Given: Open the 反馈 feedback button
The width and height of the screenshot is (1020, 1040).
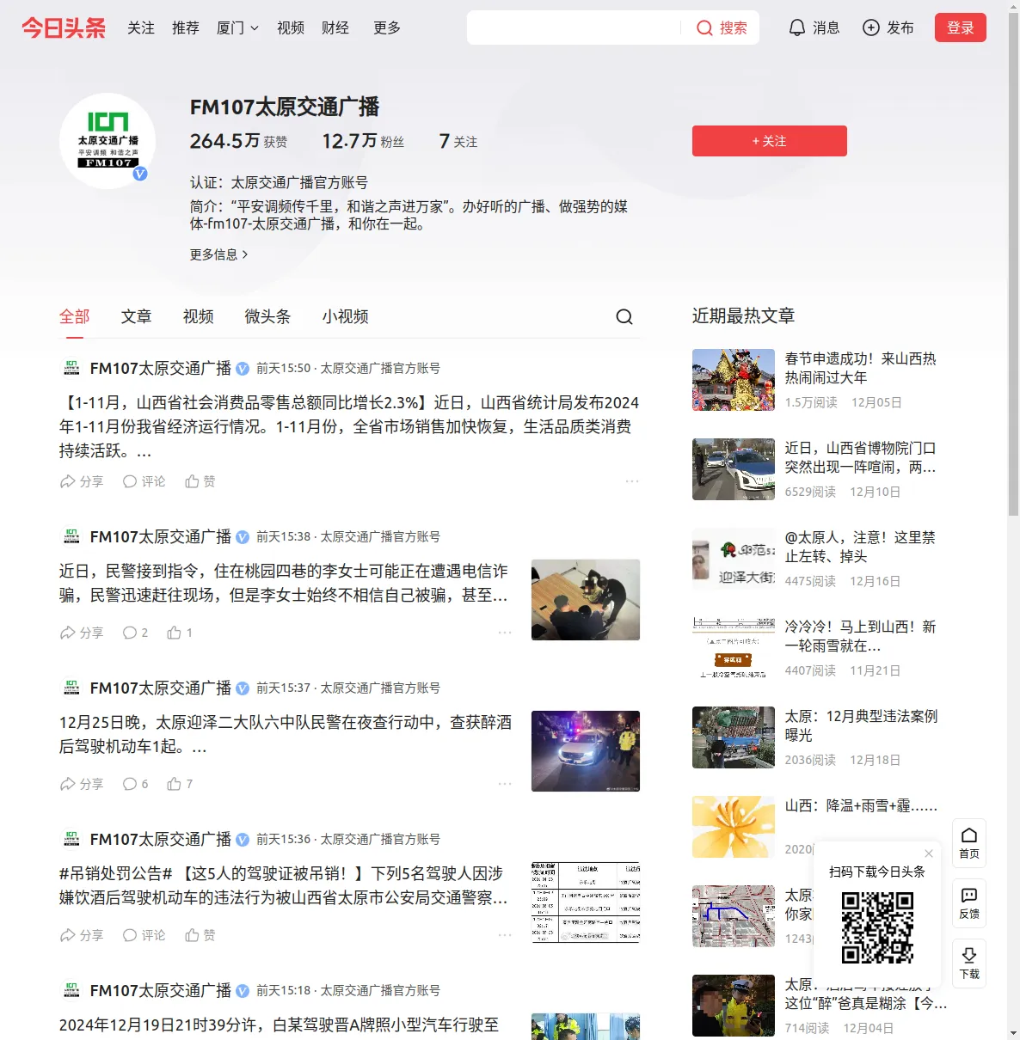Looking at the screenshot, I should tap(969, 903).
